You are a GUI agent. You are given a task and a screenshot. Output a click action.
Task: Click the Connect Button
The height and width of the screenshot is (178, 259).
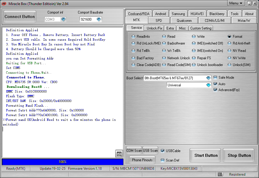(x=20, y=17)
